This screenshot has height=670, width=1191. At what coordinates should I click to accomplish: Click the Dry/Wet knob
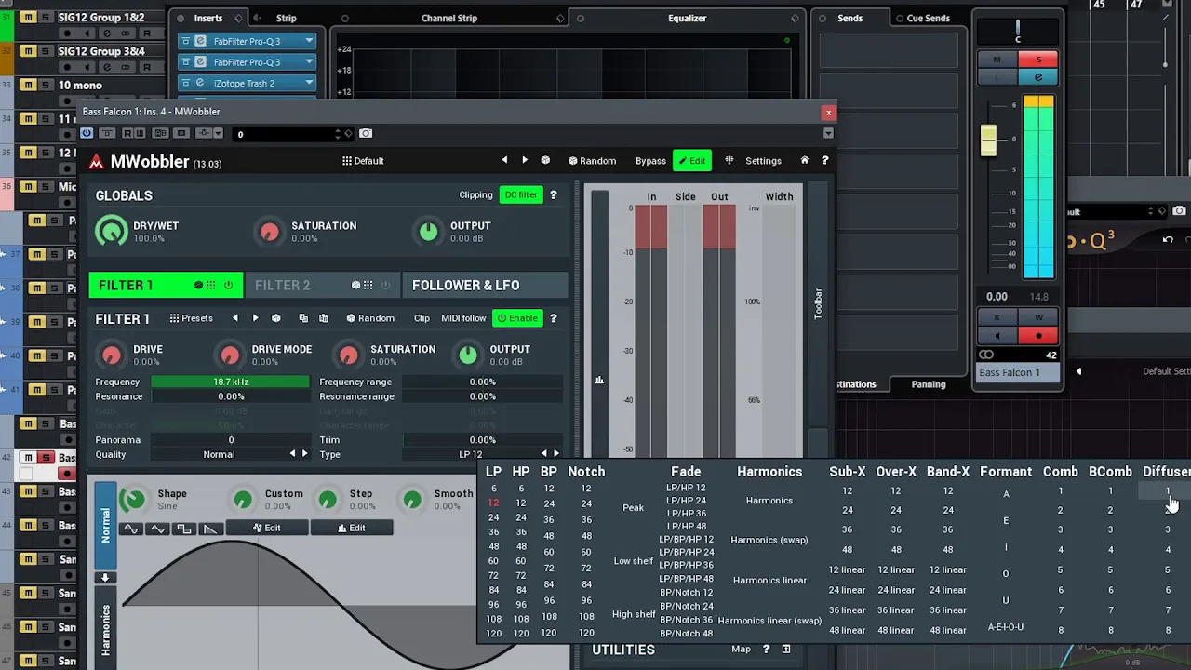112,231
